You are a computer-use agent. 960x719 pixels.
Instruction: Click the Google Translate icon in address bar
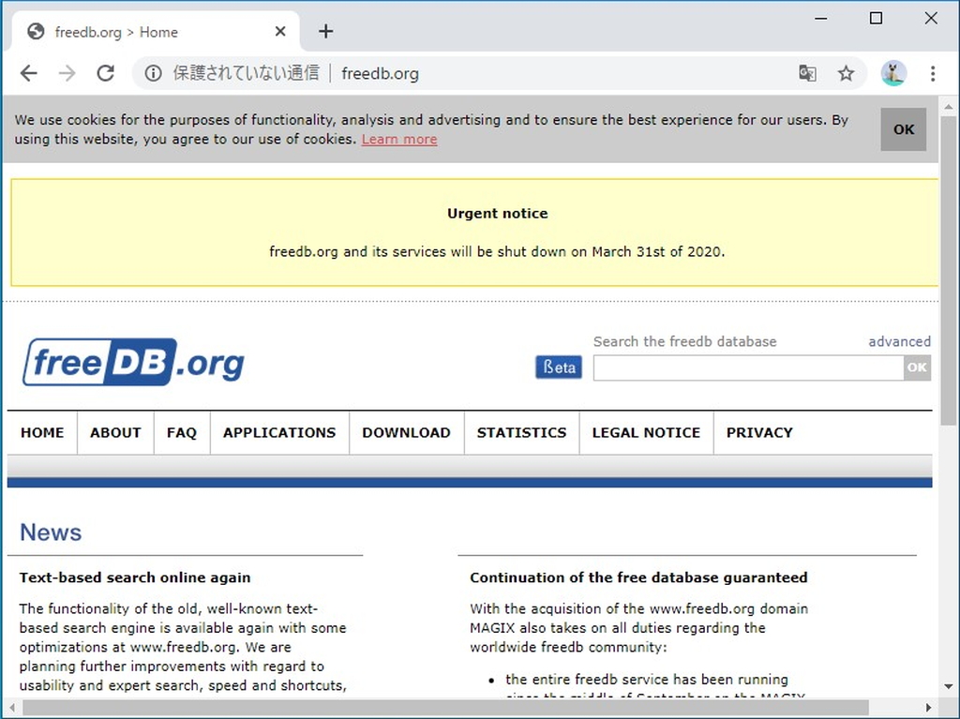pos(807,73)
